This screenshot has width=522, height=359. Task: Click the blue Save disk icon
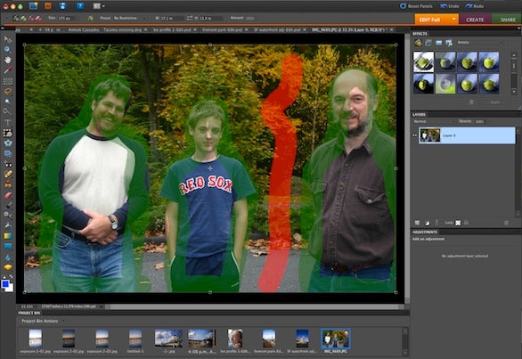click(62, 5)
